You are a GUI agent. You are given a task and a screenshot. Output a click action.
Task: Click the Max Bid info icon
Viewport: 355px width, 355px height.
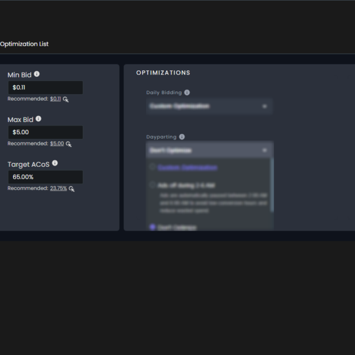click(x=38, y=119)
